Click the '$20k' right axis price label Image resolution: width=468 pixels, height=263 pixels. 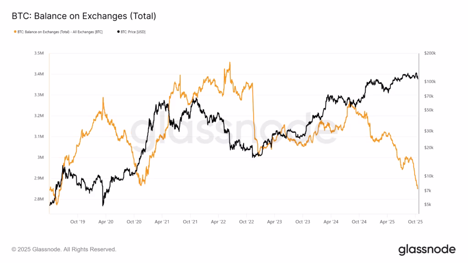coord(429,147)
